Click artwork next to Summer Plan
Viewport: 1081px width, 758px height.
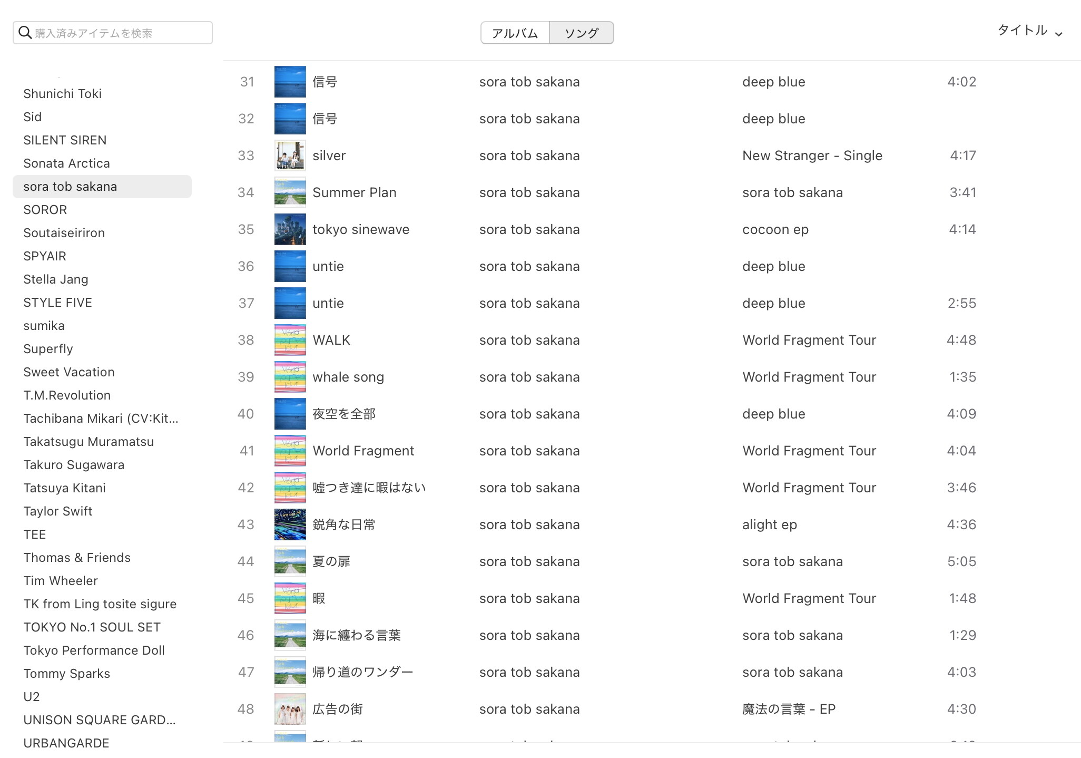(290, 192)
